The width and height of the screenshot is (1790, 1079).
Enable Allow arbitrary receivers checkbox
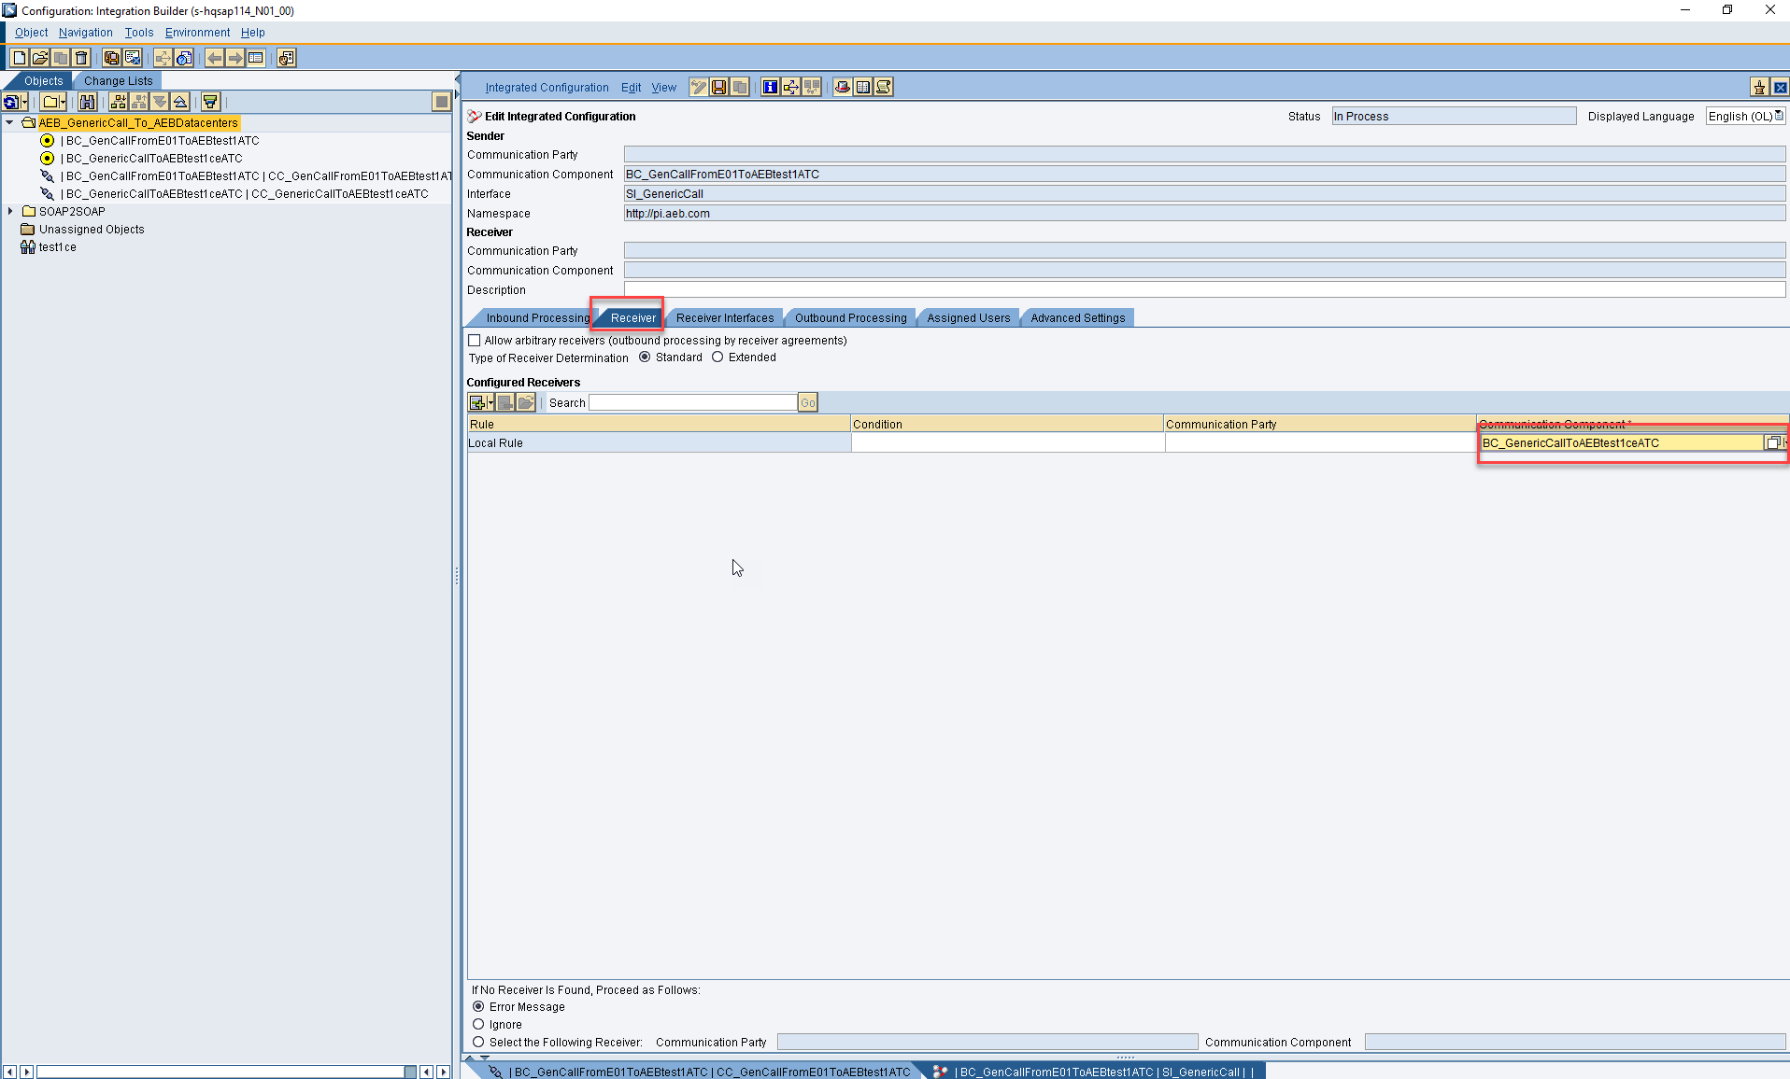(475, 340)
